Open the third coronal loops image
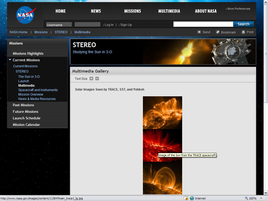This screenshot has width=268, height=201. tap(163, 178)
